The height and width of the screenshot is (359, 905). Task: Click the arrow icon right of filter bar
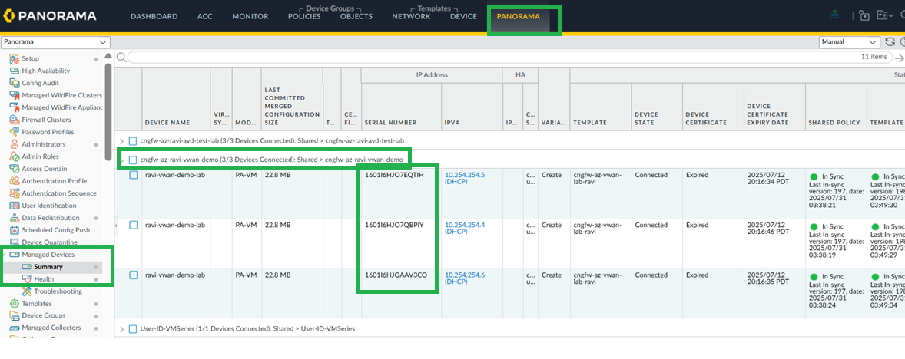coord(898,57)
